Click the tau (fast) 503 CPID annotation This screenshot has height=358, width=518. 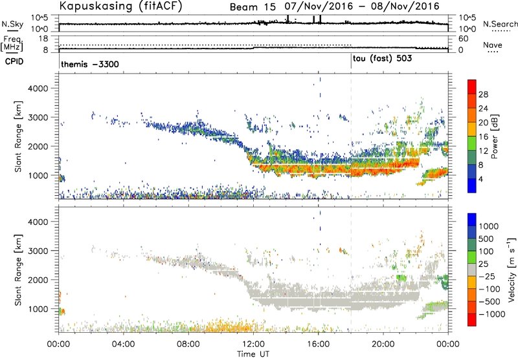382,59
